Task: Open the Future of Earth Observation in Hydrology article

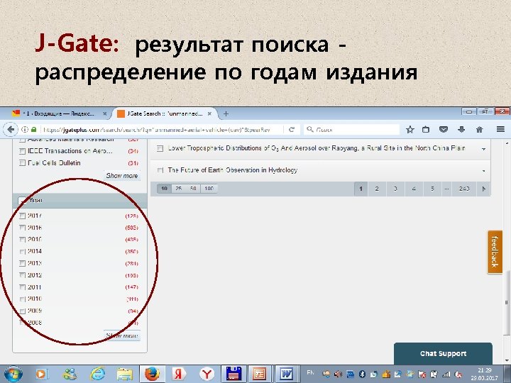Action: pos(233,170)
